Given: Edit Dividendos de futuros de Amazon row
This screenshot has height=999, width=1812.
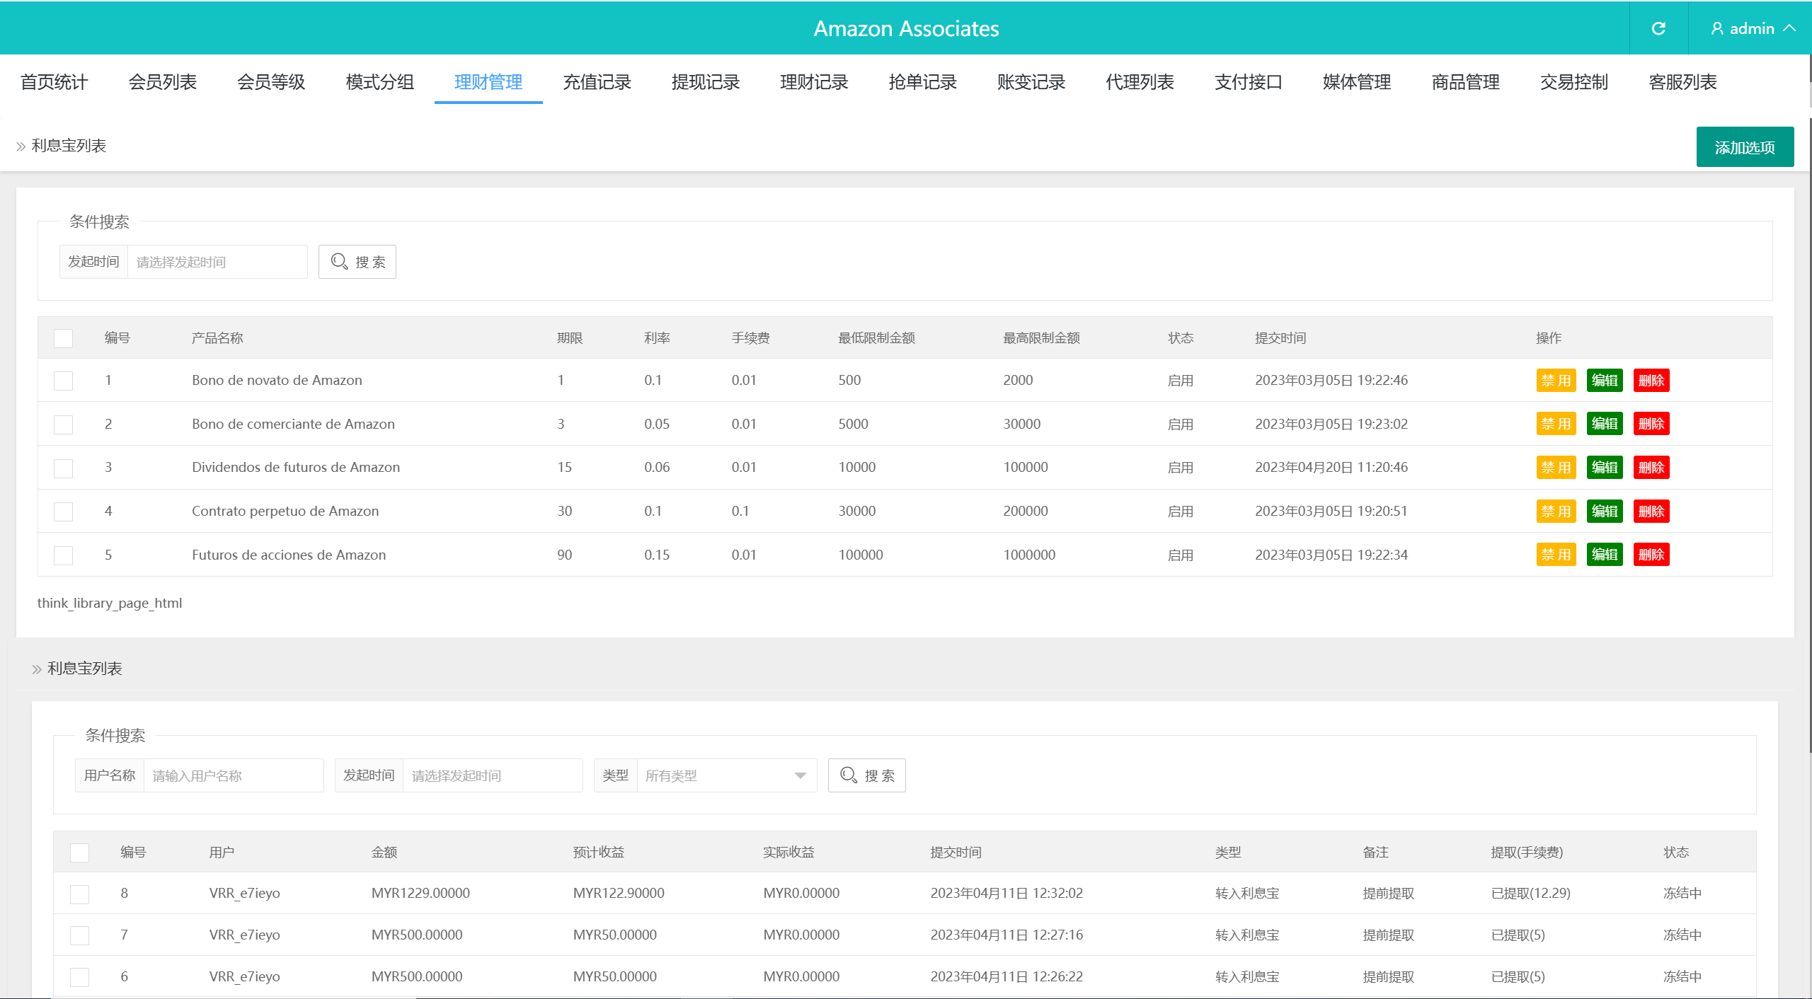Looking at the screenshot, I should (x=1604, y=467).
